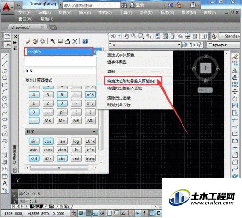Viewport: 242px width, 218px height.
Task: Toggle Object Snap Tracking in the status bar
Action: click(x=123, y=213)
